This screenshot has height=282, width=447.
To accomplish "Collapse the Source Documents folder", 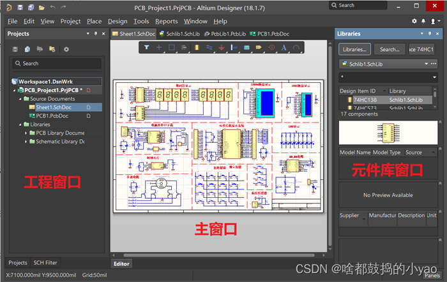I will click(20, 99).
